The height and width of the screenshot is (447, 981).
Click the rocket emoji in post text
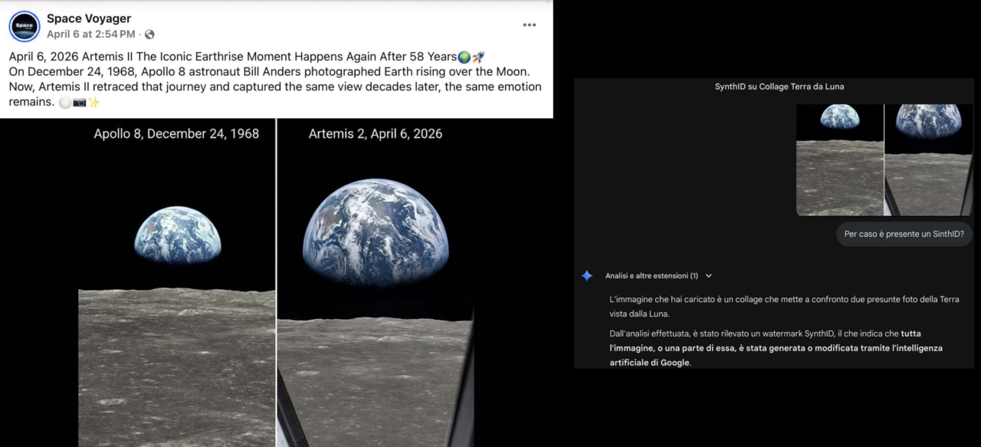coord(477,58)
